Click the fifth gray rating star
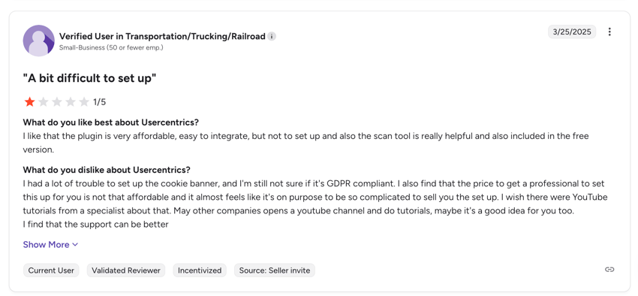 coord(84,101)
